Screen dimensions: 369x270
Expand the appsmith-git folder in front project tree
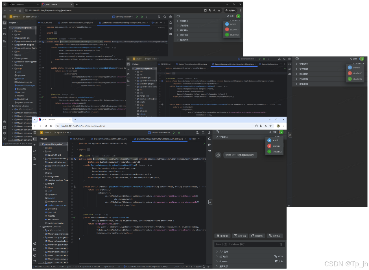click(43, 155)
